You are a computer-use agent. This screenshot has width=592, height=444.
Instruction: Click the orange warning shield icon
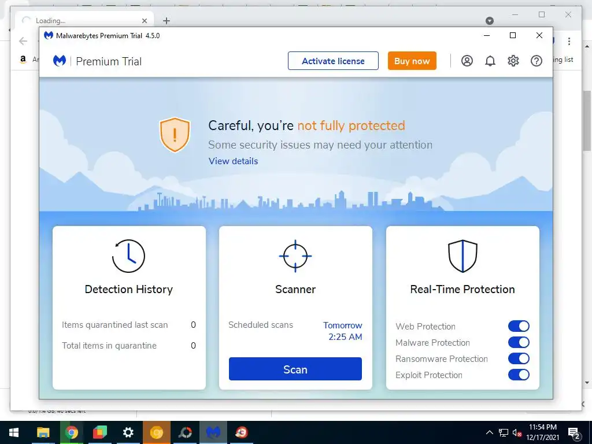click(x=175, y=135)
